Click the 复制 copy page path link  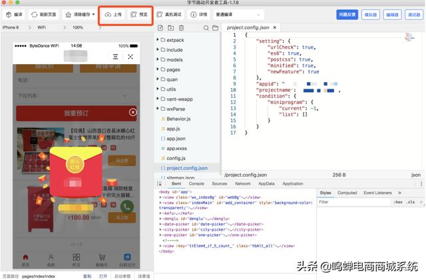(x=87, y=276)
